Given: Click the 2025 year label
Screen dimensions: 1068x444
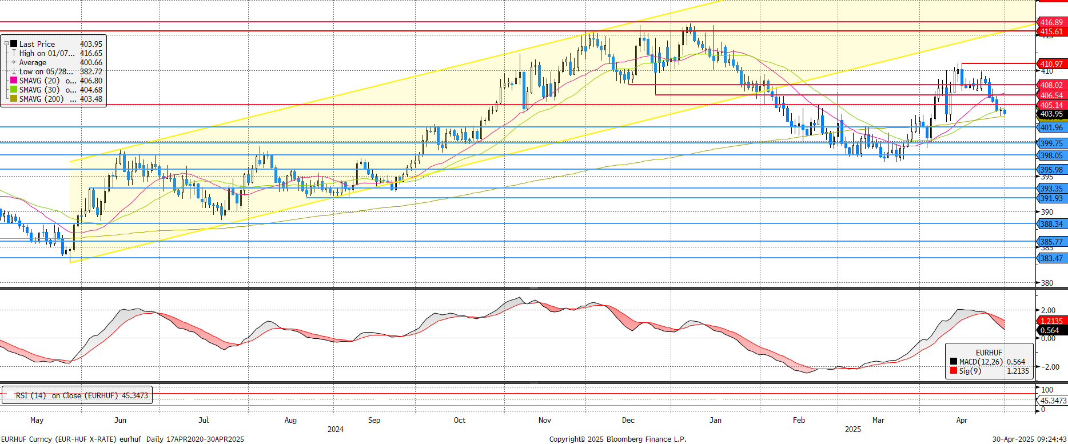Looking at the screenshot, I should pos(852,429).
